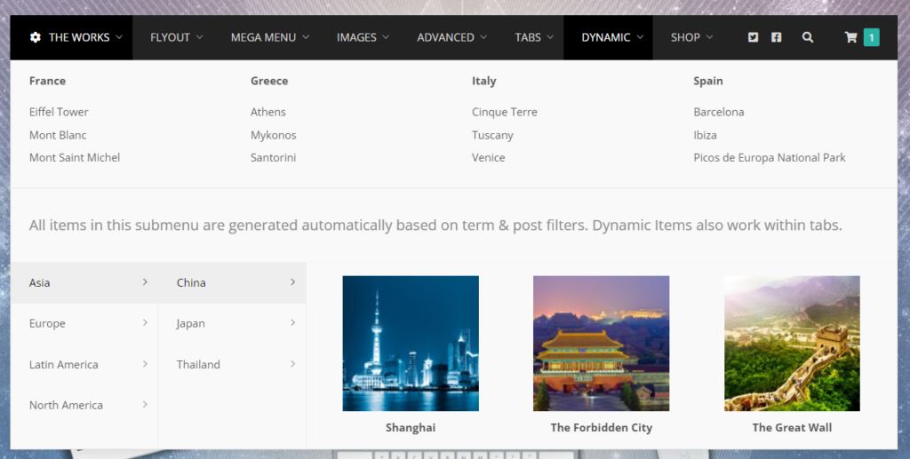910x459 pixels.
Task: Select the Asia tab
Action: (84, 282)
